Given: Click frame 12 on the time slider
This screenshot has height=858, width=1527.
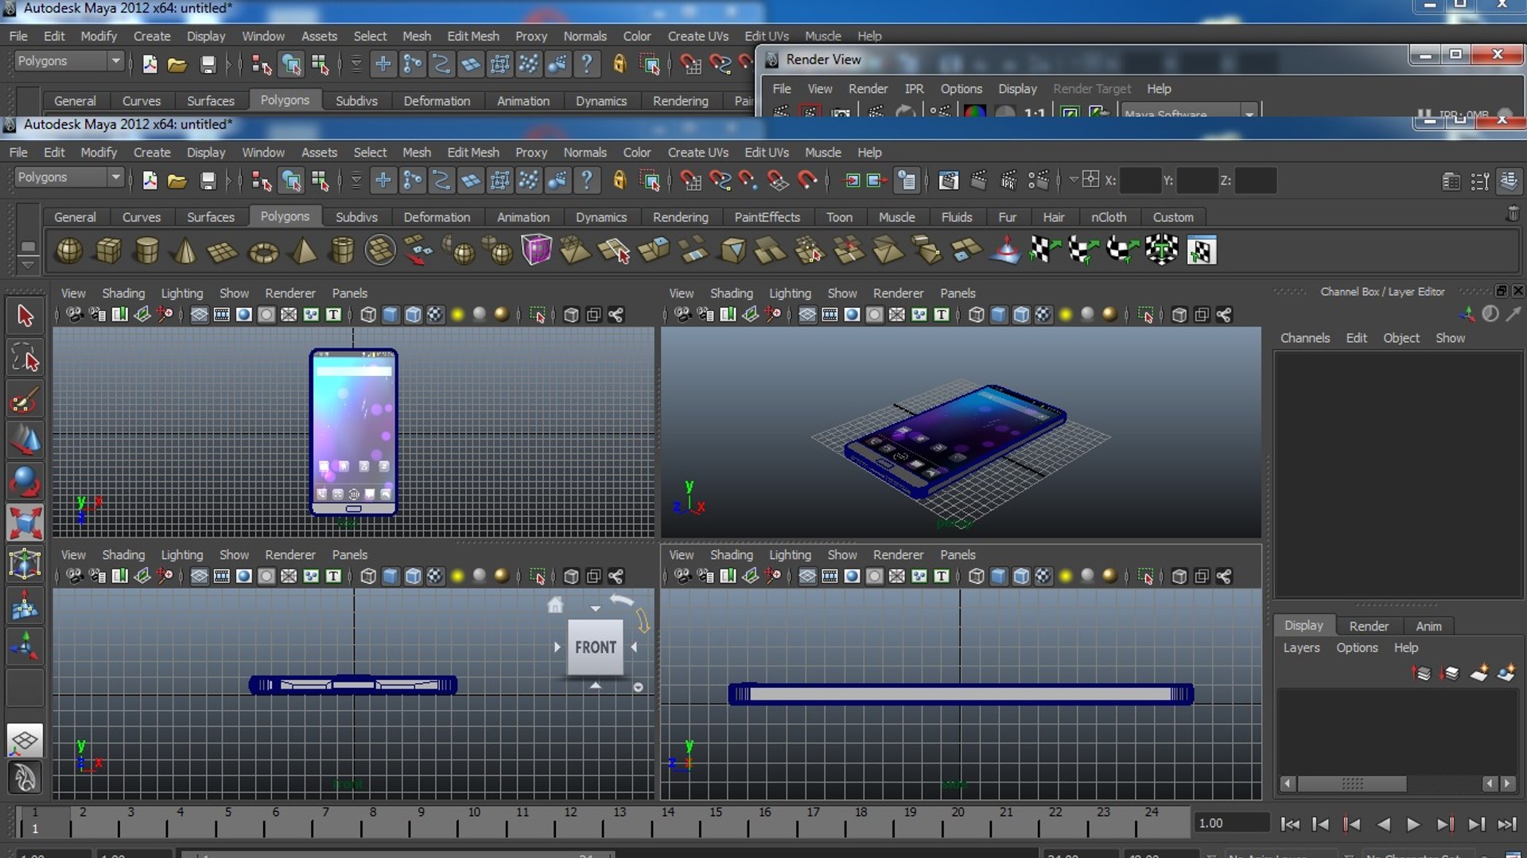Looking at the screenshot, I should 571,822.
